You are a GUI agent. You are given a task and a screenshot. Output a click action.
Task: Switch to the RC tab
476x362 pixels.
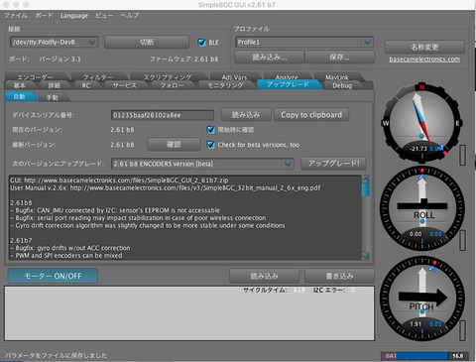click(x=86, y=85)
